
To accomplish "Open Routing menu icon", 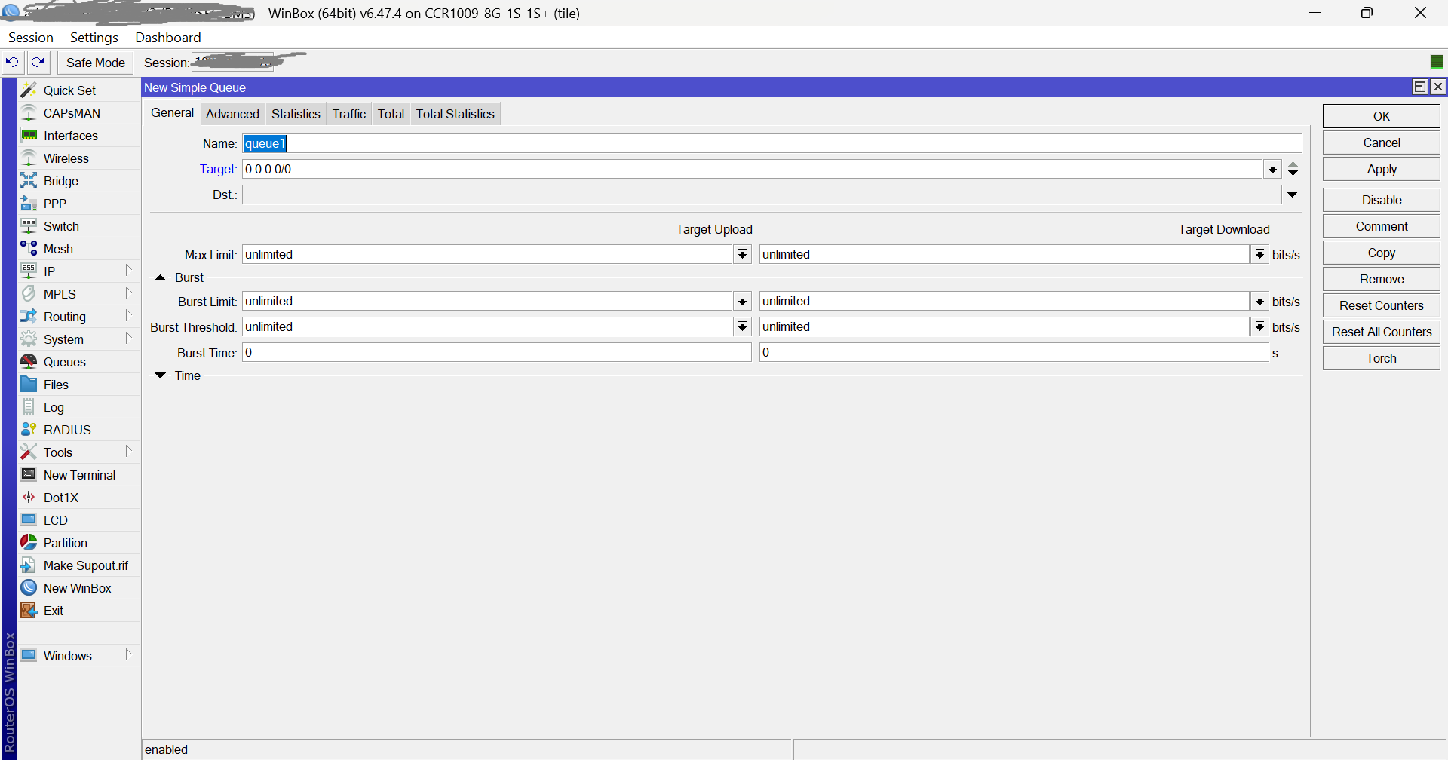I will (29, 317).
